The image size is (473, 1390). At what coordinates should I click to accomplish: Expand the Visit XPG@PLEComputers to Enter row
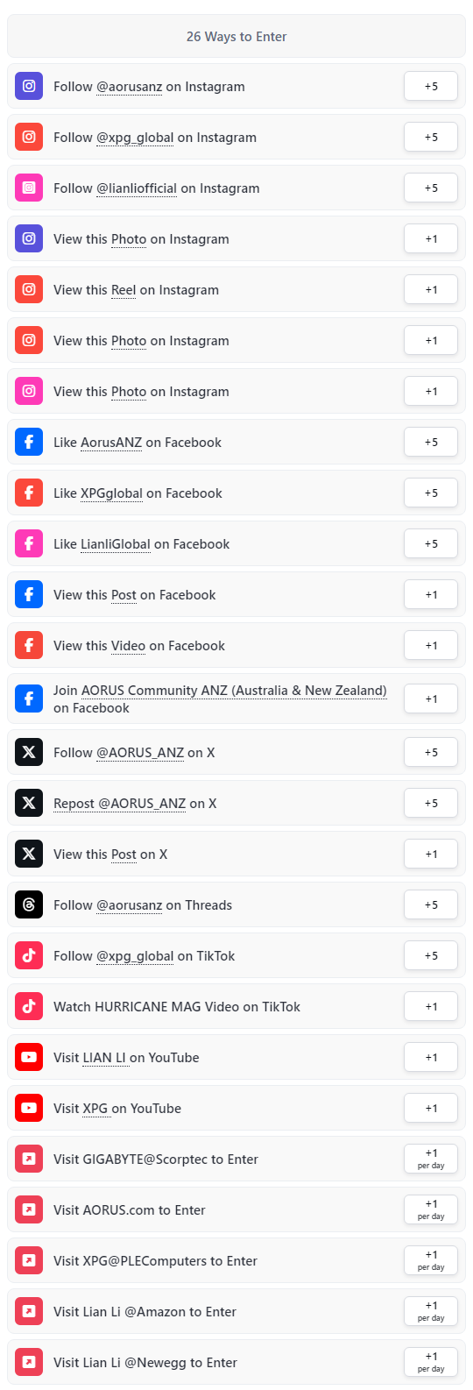click(236, 1260)
